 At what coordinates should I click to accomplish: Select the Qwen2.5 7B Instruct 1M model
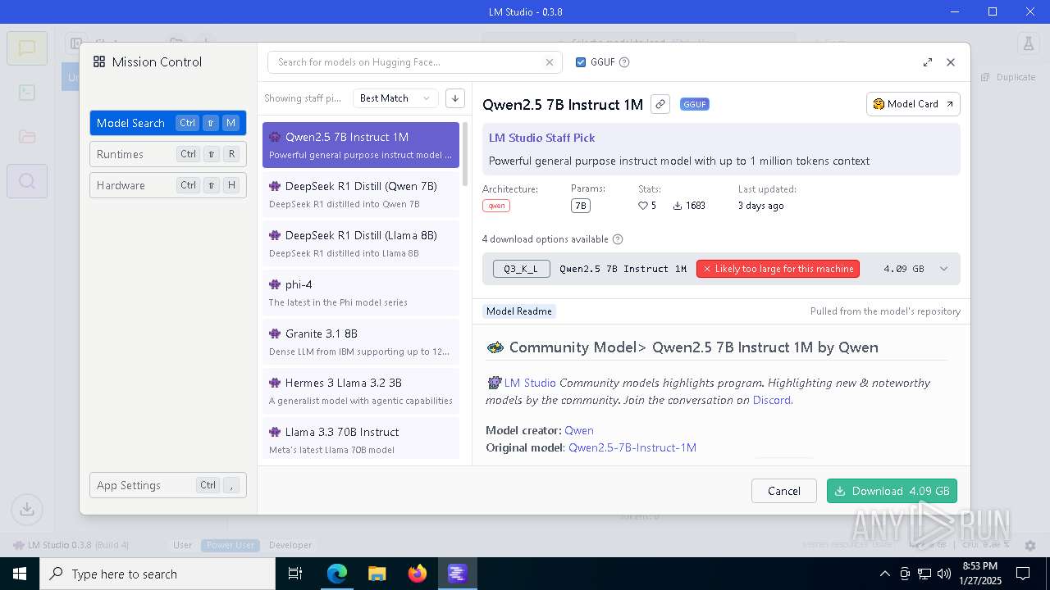(x=361, y=145)
